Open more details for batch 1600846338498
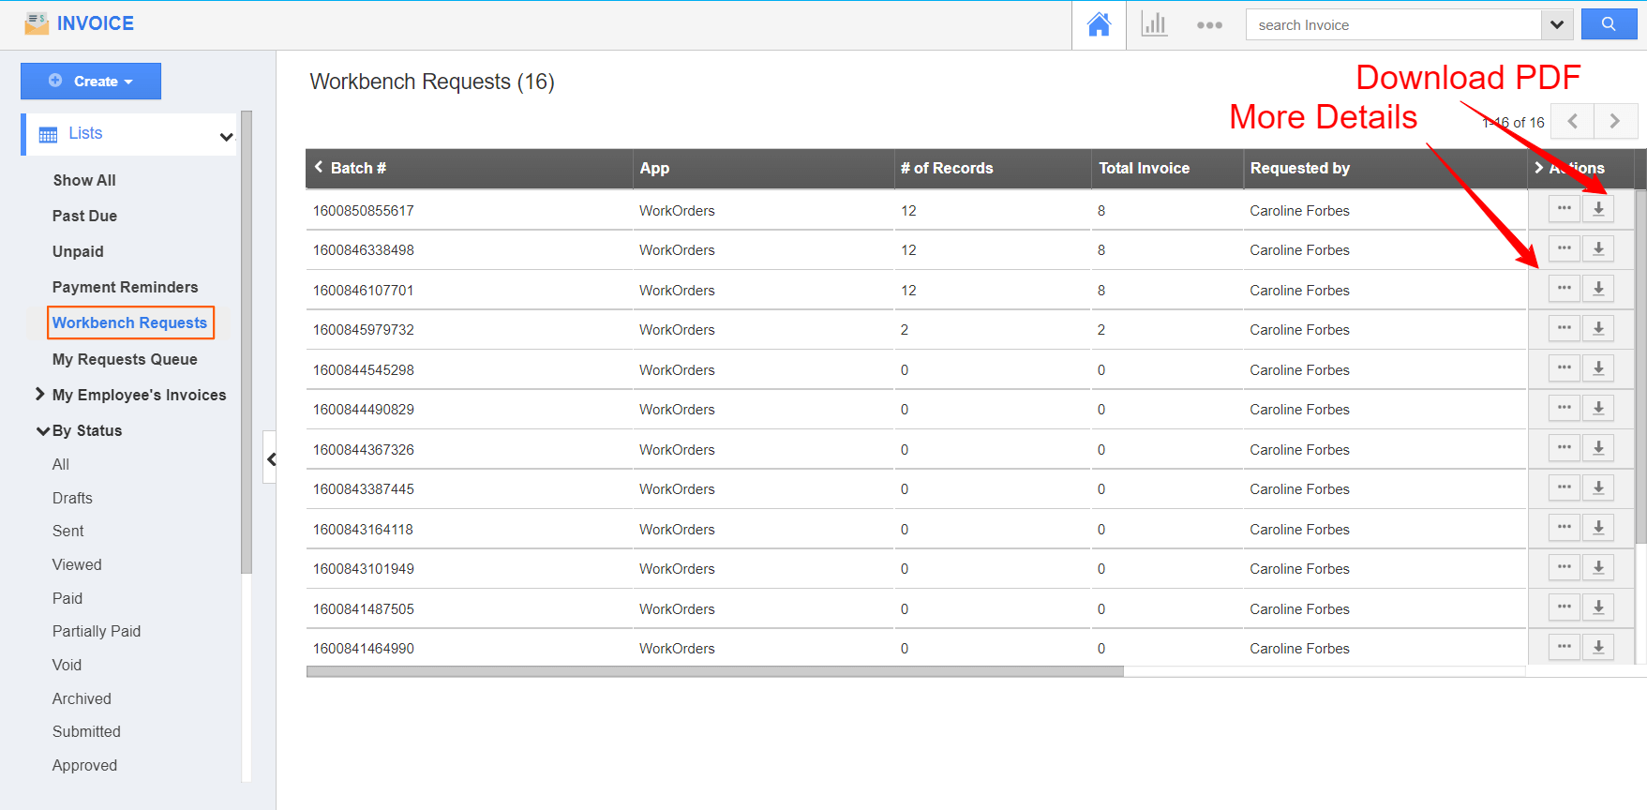Image resolution: width=1647 pixels, height=810 pixels. [1564, 249]
